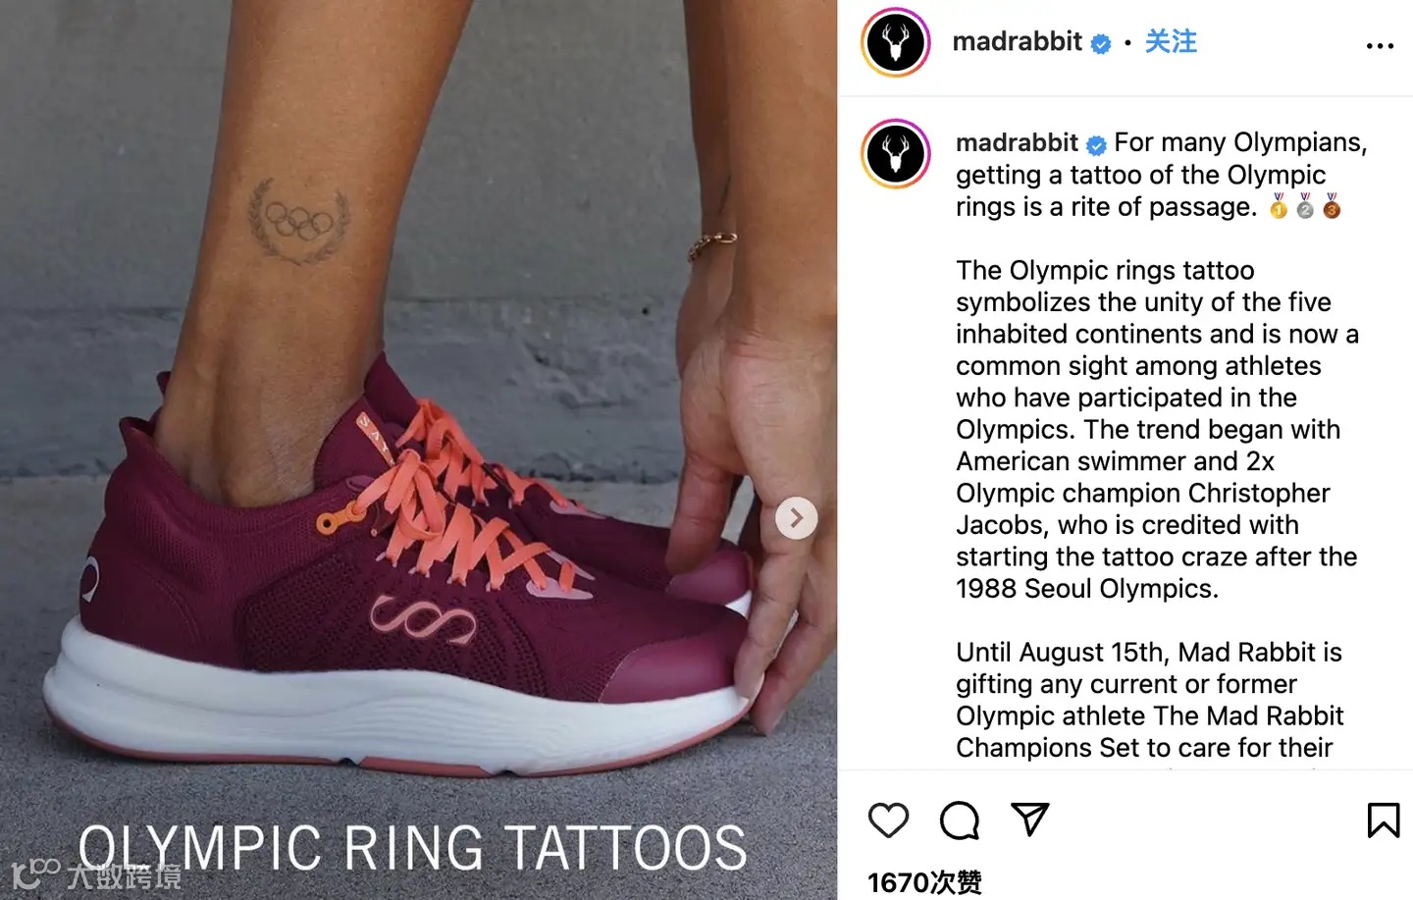Viewport: 1413px width, 900px height.
Task: Click the verified badge in the header
Action: [x=1101, y=44]
